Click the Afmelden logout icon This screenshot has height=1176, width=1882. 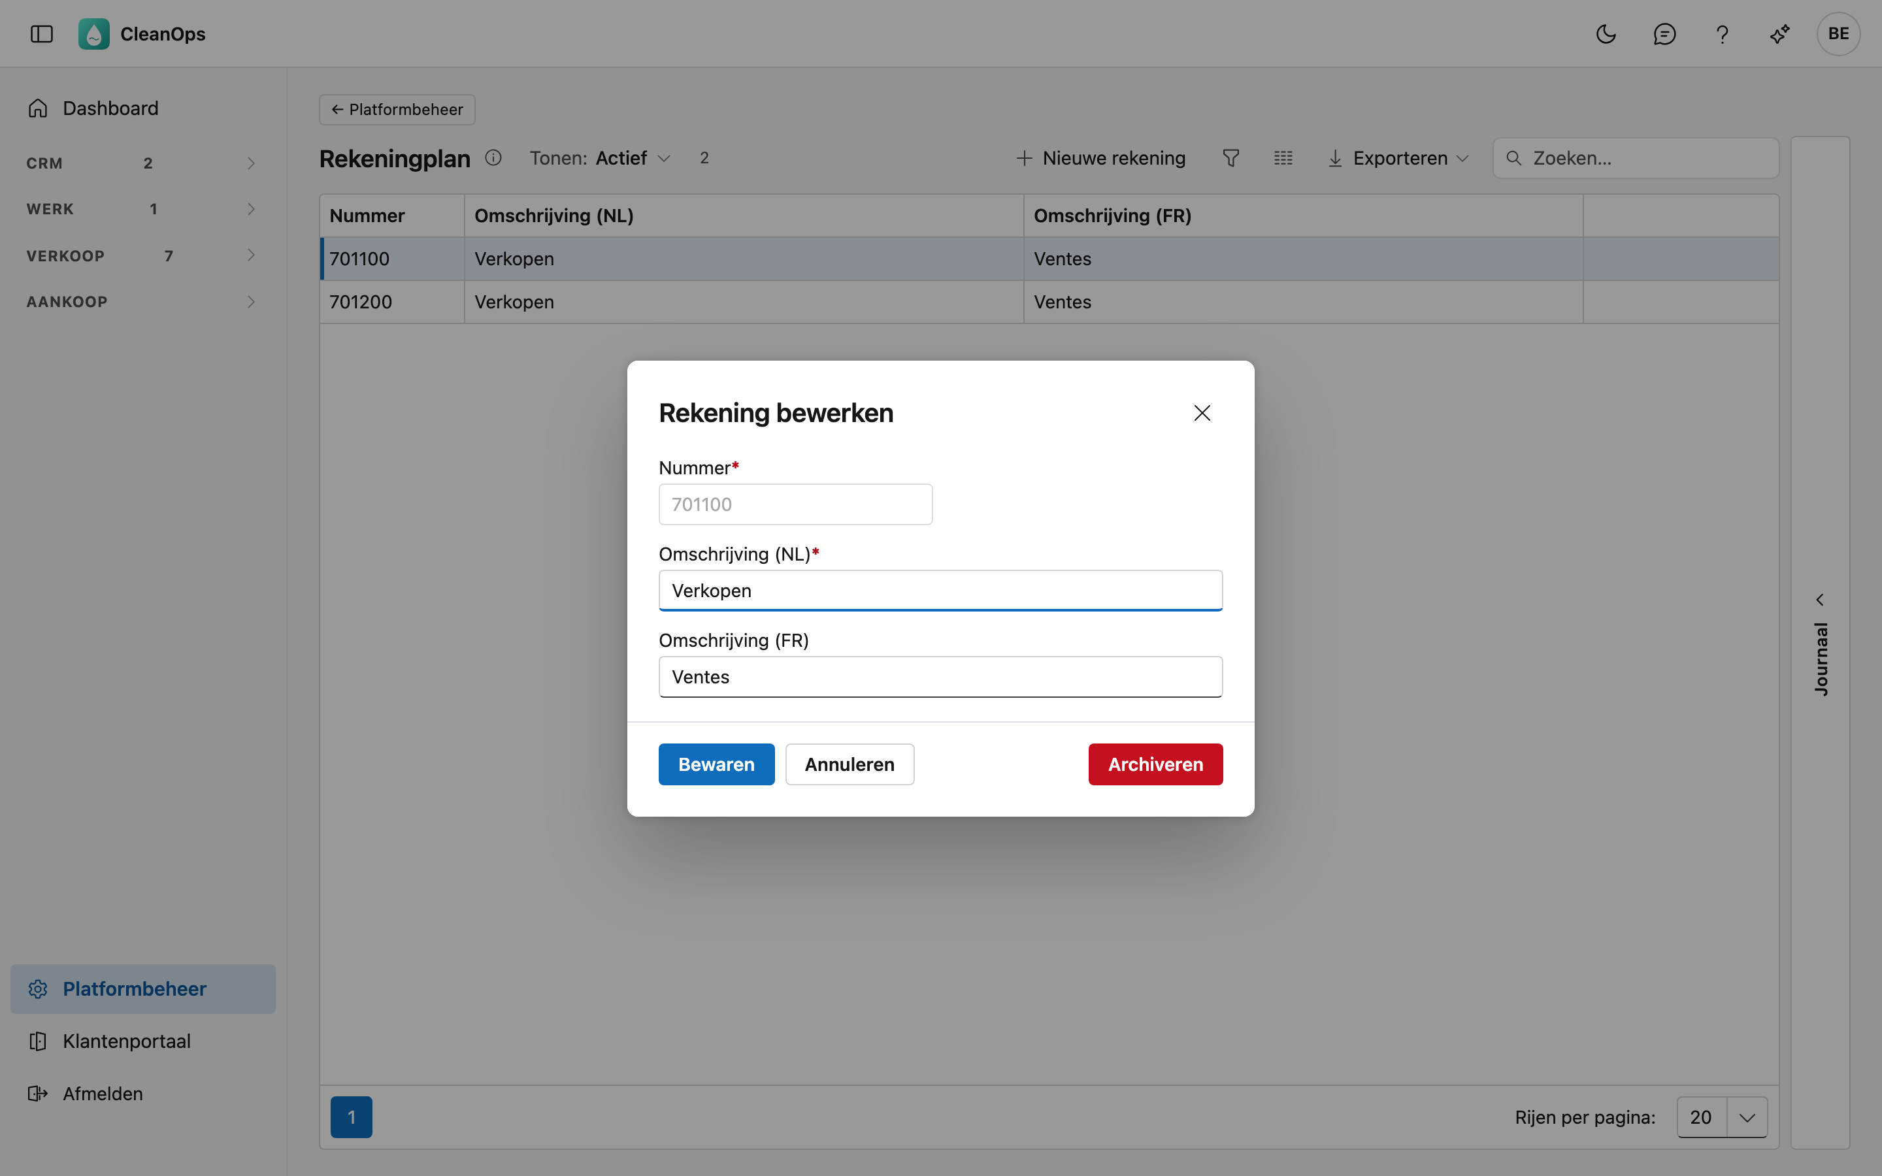point(38,1093)
